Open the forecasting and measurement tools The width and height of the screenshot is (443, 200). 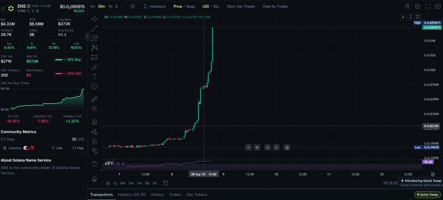click(x=95, y=57)
